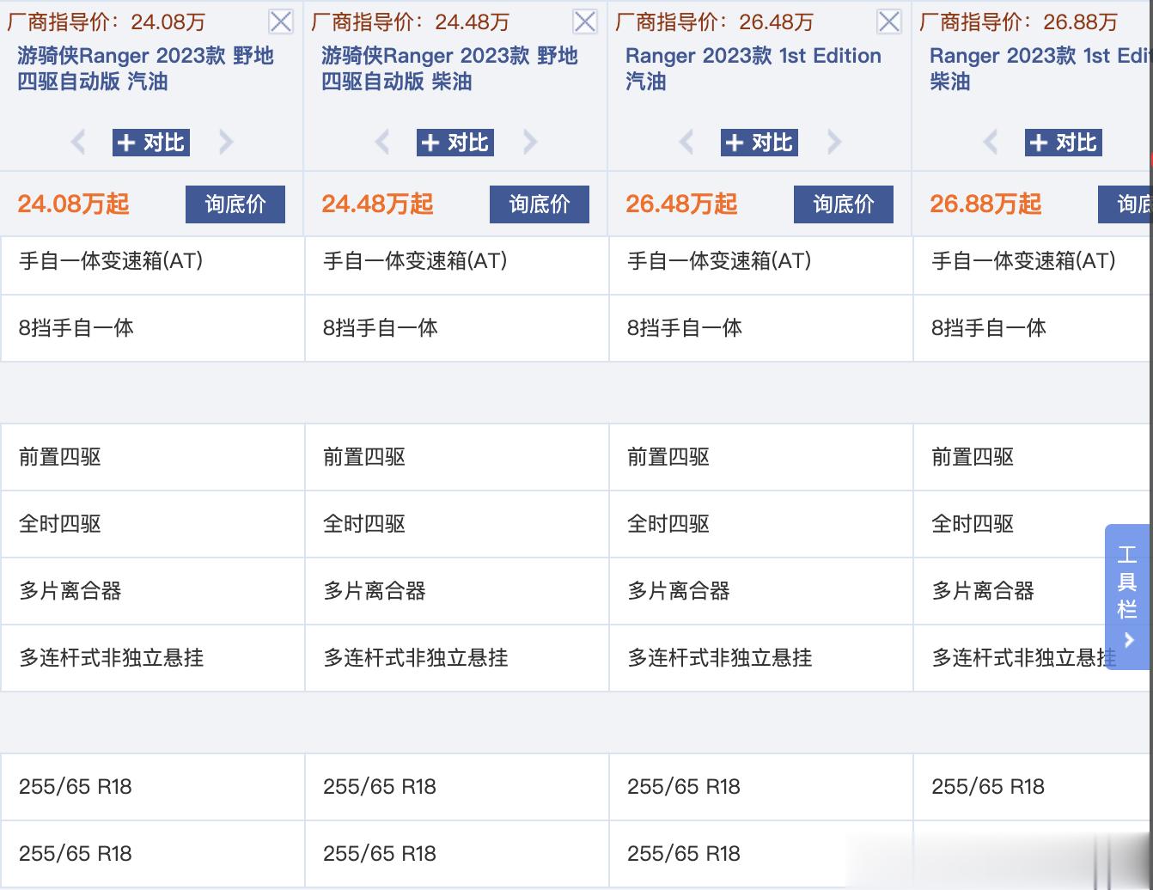Click the 26.48万起 price text
The height and width of the screenshot is (890, 1153).
(681, 204)
